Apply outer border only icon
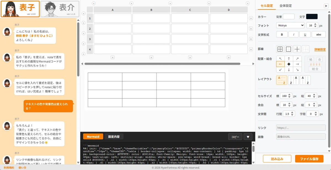Image resolution: width=331 pixels, height=170 pixels. (x=289, y=49)
